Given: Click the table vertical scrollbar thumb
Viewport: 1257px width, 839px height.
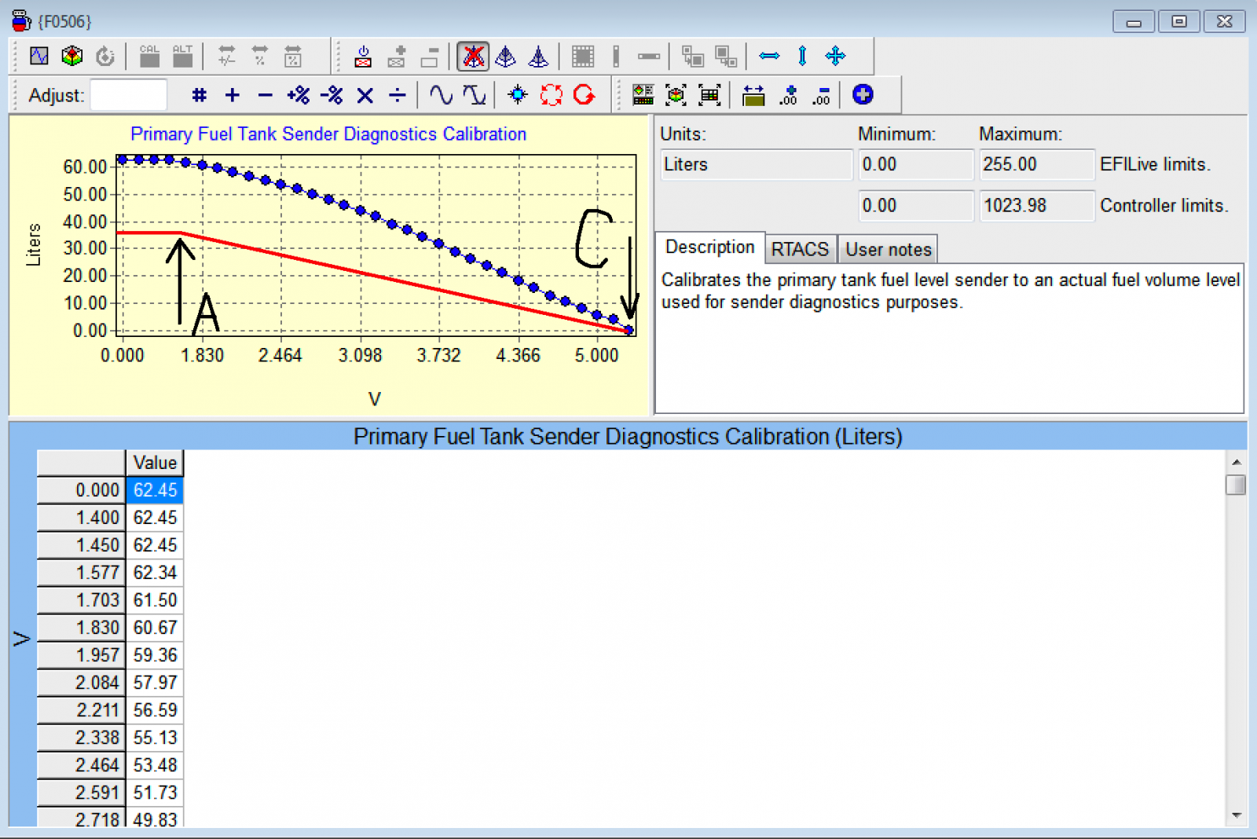Looking at the screenshot, I should (x=1236, y=485).
